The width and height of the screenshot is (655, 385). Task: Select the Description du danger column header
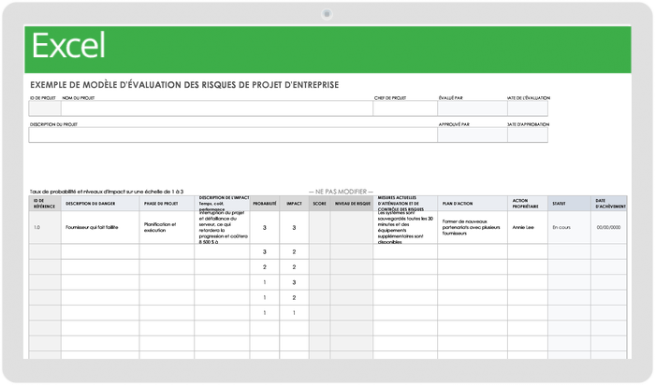(x=100, y=203)
